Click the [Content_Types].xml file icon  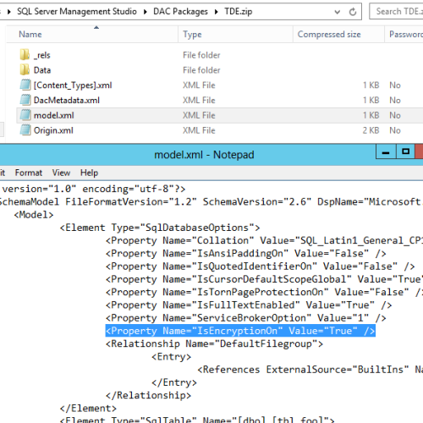[x=25, y=85]
